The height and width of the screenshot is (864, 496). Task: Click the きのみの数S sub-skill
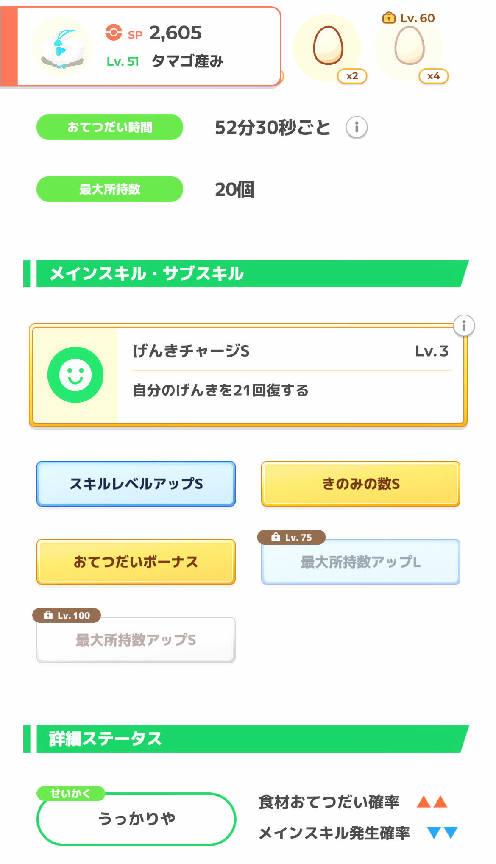click(361, 484)
